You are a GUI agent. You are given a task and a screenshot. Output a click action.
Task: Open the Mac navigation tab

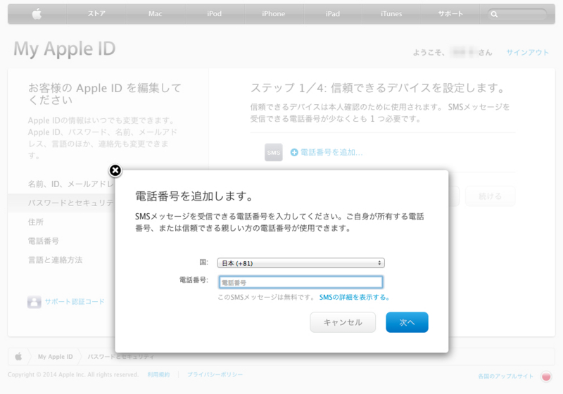click(155, 13)
